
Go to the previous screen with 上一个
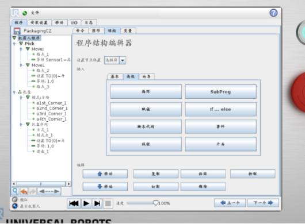point(230,203)
